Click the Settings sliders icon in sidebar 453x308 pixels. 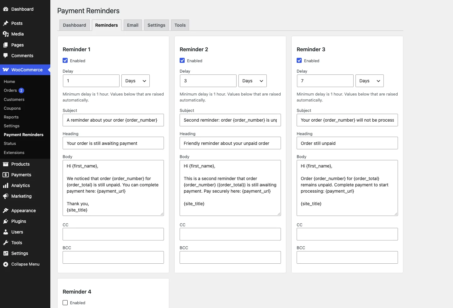tap(6, 253)
